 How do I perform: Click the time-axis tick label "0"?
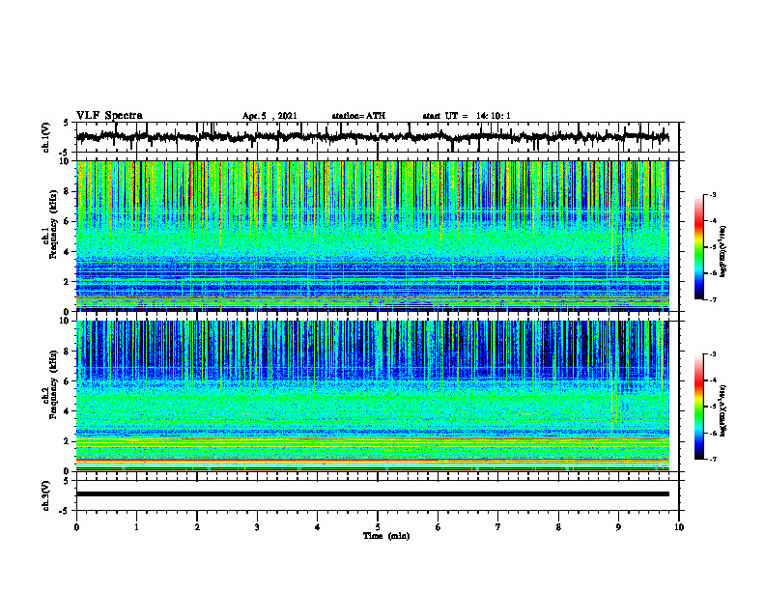pyautogui.click(x=76, y=527)
